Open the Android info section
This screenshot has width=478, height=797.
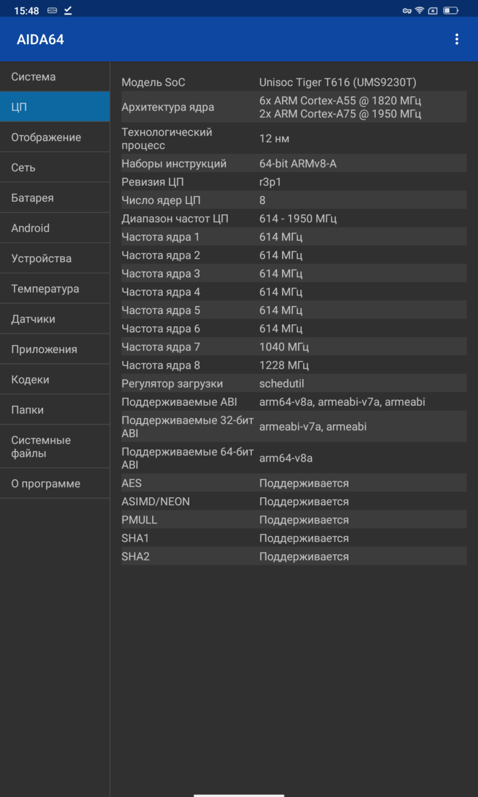(x=55, y=228)
